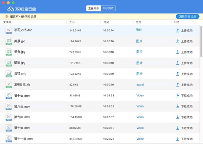Click the time value 16:27:52

point(109,117)
